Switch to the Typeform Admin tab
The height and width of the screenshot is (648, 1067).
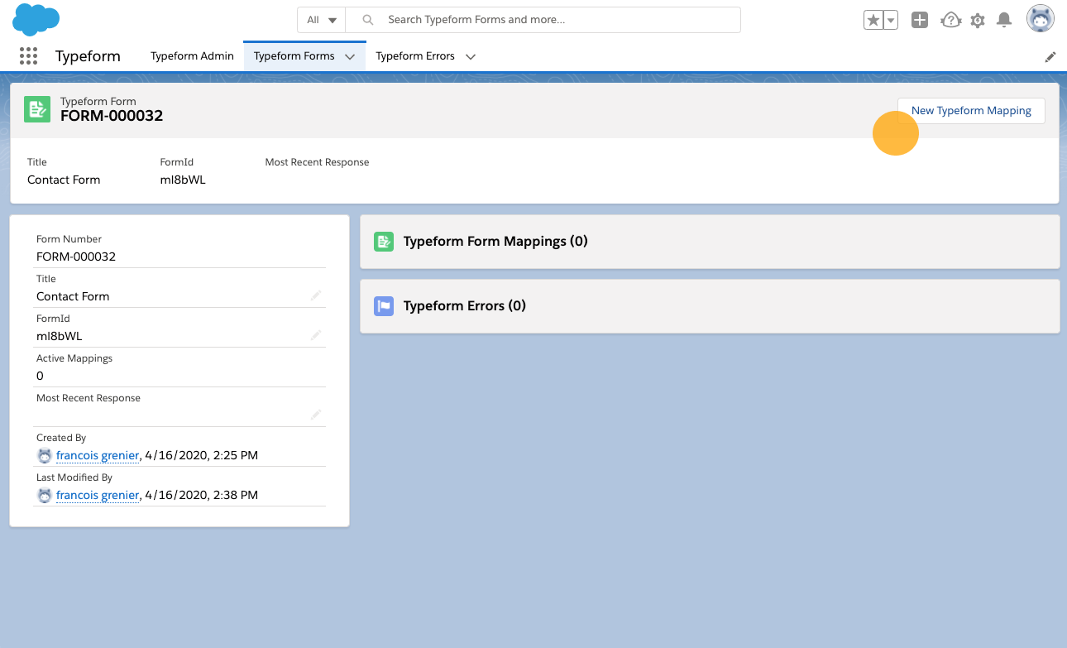point(192,56)
